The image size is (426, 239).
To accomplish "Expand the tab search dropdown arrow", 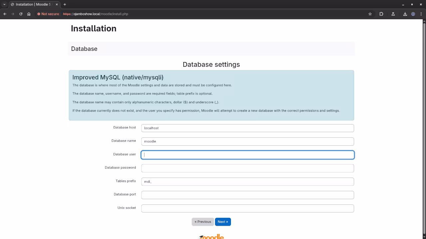I will (x=4, y=4).
